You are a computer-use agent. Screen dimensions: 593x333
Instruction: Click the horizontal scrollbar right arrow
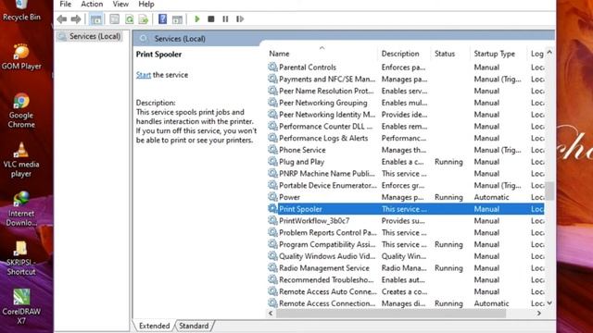539,313
